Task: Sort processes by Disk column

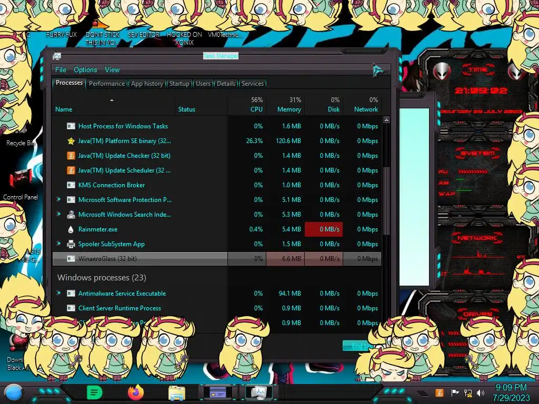Action: (324, 105)
